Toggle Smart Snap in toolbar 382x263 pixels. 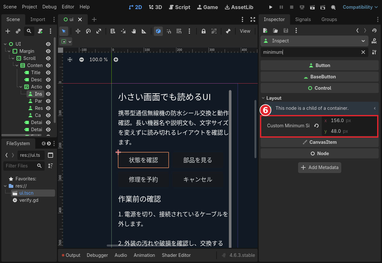pyautogui.click(x=169, y=31)
